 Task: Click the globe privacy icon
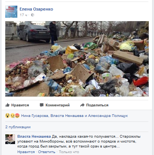click(32, 15)
